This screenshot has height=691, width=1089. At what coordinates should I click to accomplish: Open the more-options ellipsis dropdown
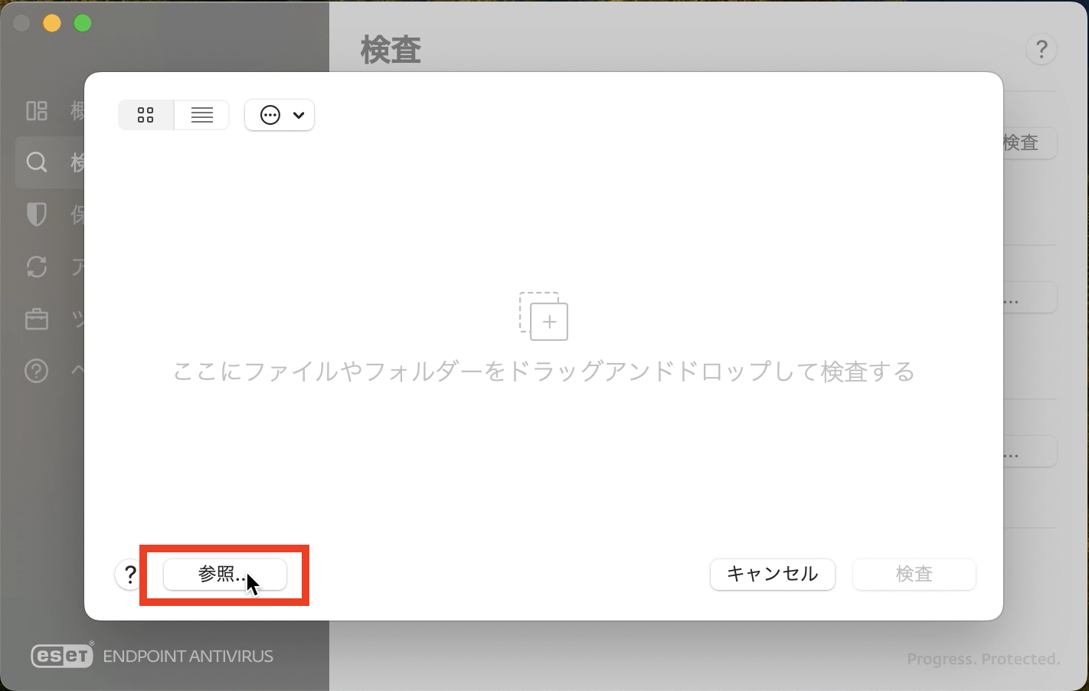(x=280, y=115)
